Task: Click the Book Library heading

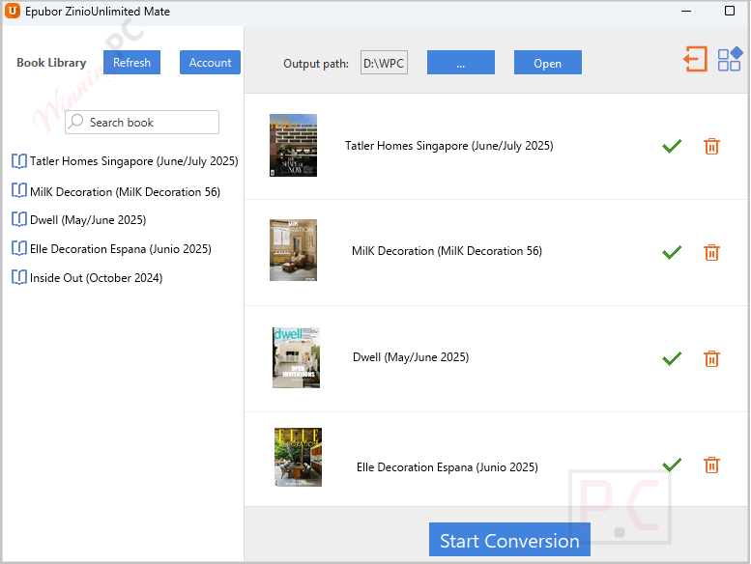Action: pos(51,62)
